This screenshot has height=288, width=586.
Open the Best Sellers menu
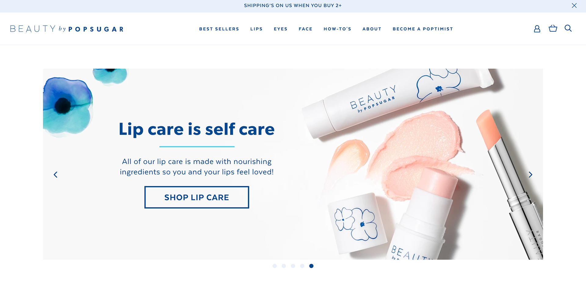click(219, 29)
